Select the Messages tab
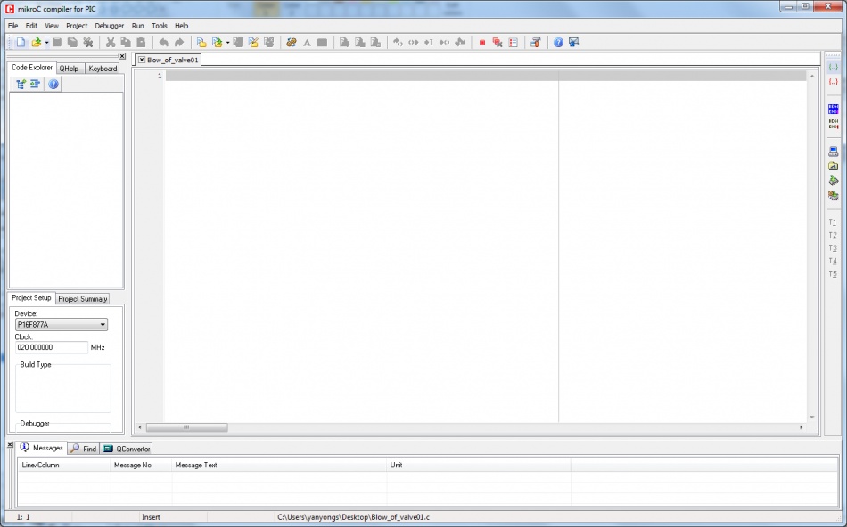 [x=42, y=448]
